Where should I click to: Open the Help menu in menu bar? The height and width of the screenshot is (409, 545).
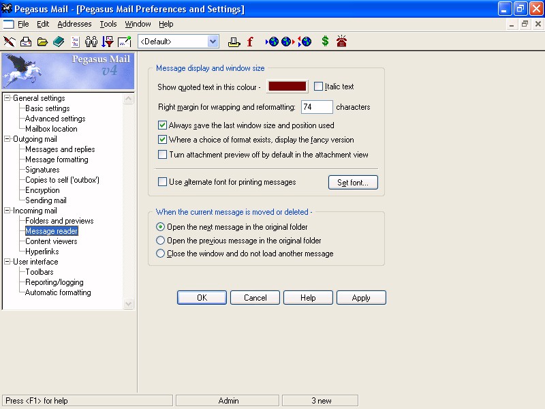(166, 24)
